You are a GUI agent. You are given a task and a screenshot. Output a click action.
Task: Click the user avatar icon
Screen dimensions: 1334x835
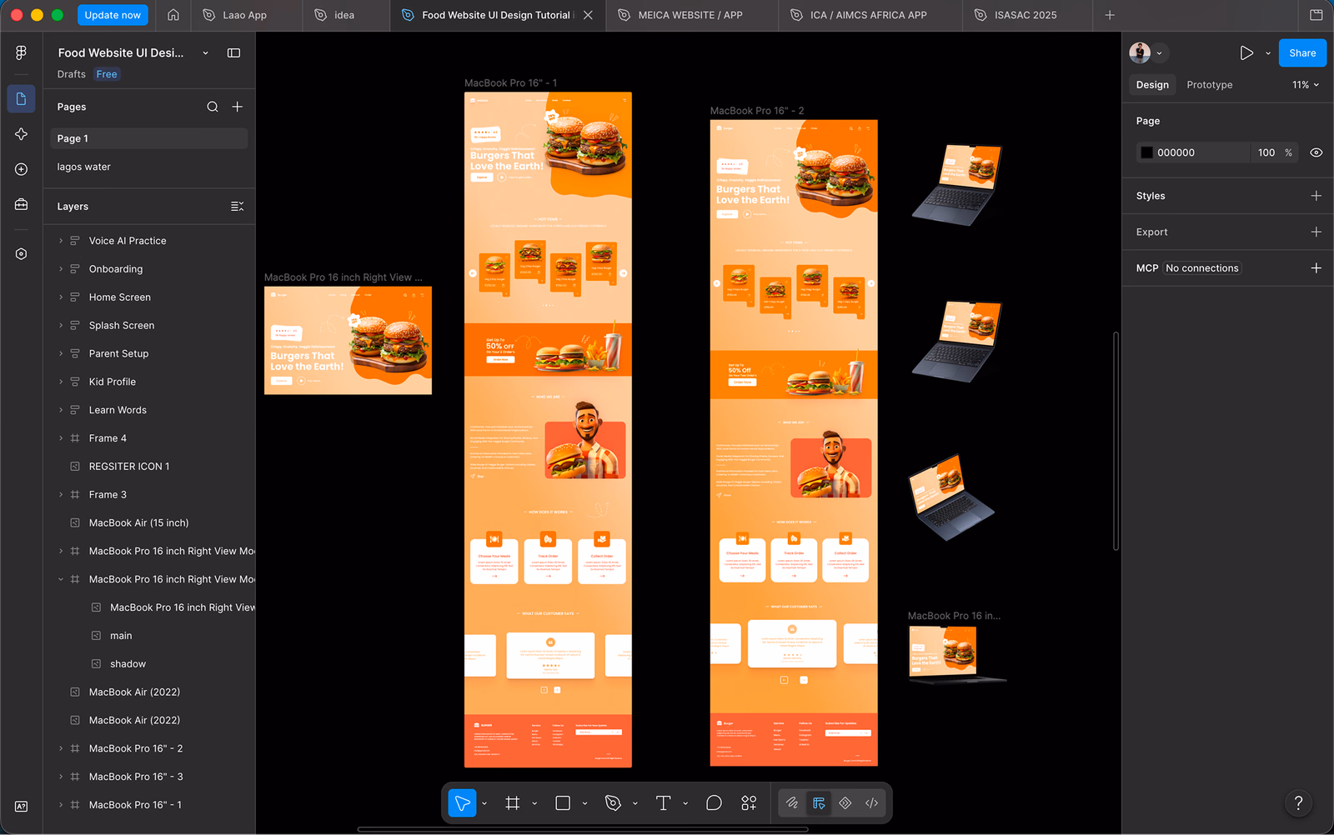[1140, 52]
